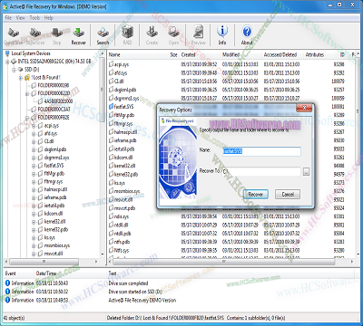Screen dimensions: 363x326
Task: Collapse the SSD (D:) tree node
Action: 14,70
